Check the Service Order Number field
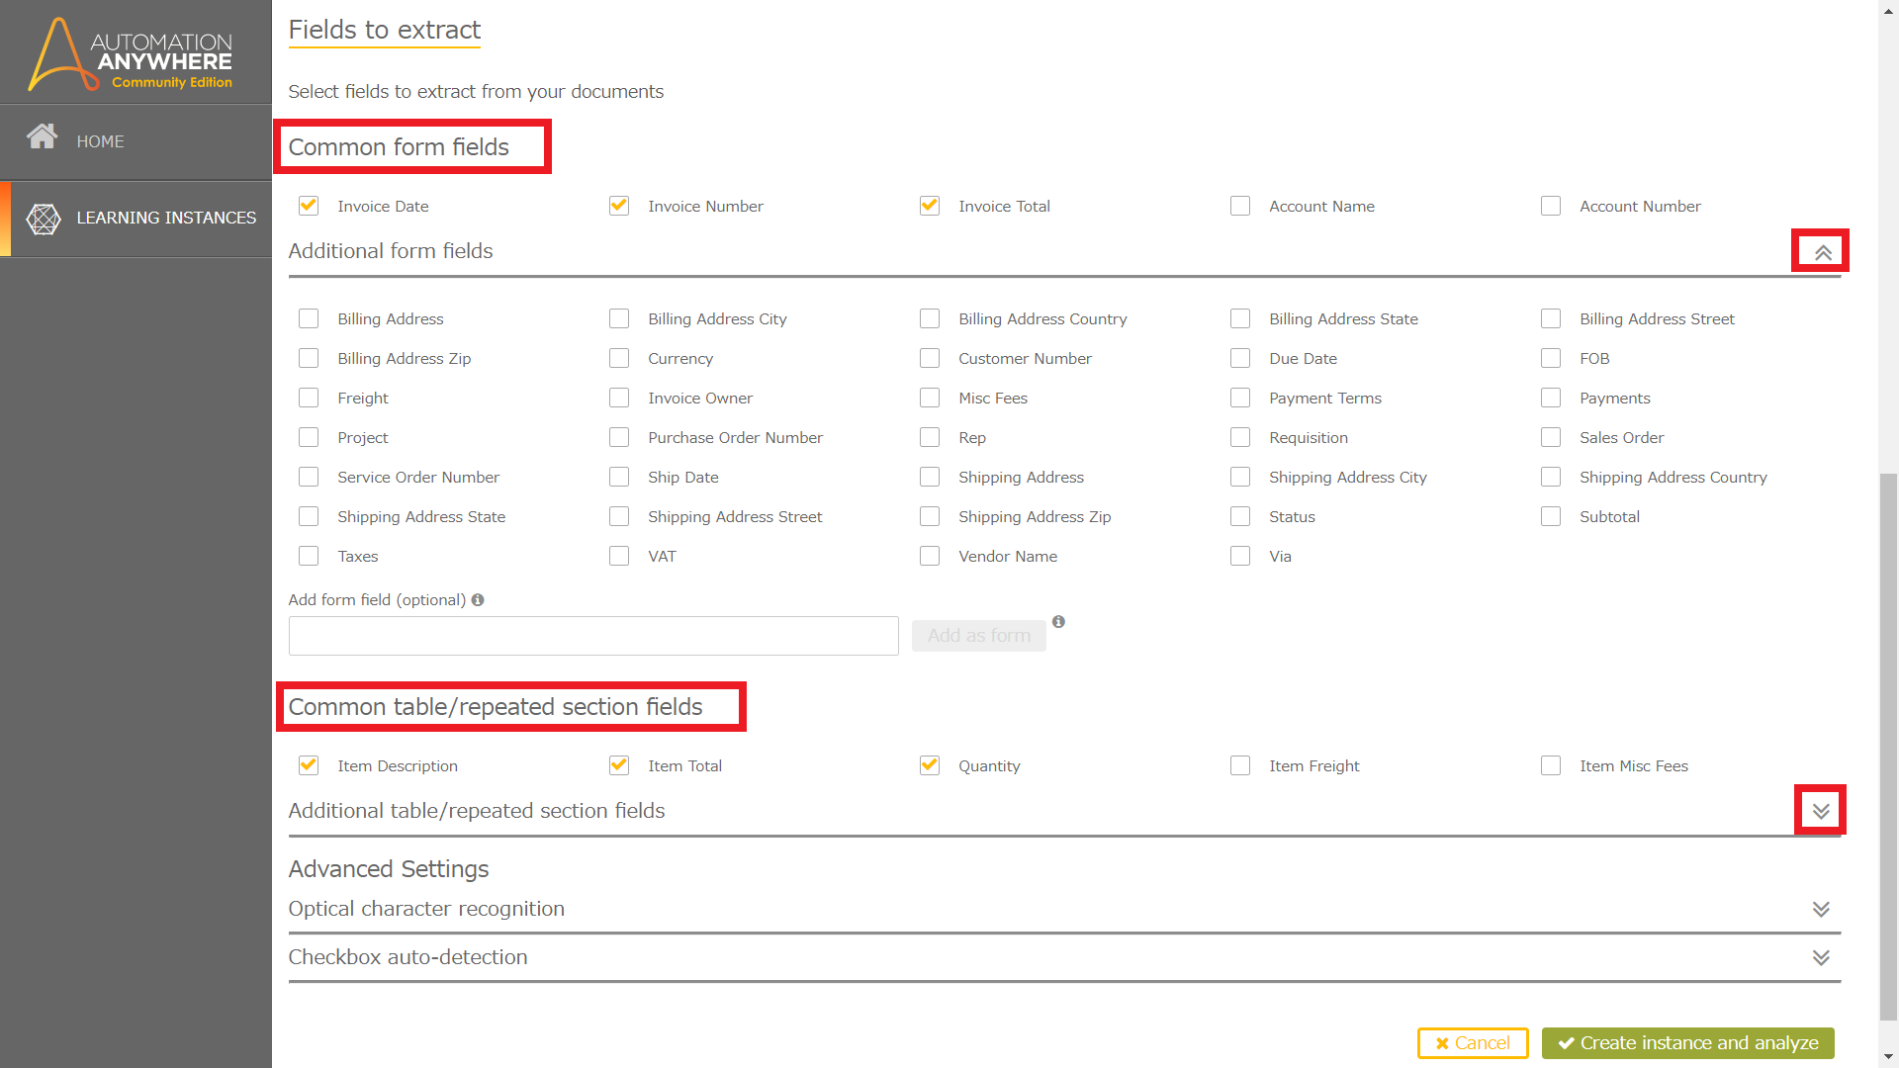 pos(309,477)
